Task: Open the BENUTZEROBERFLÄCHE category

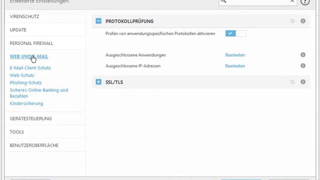Action: [x=34, y=145]
